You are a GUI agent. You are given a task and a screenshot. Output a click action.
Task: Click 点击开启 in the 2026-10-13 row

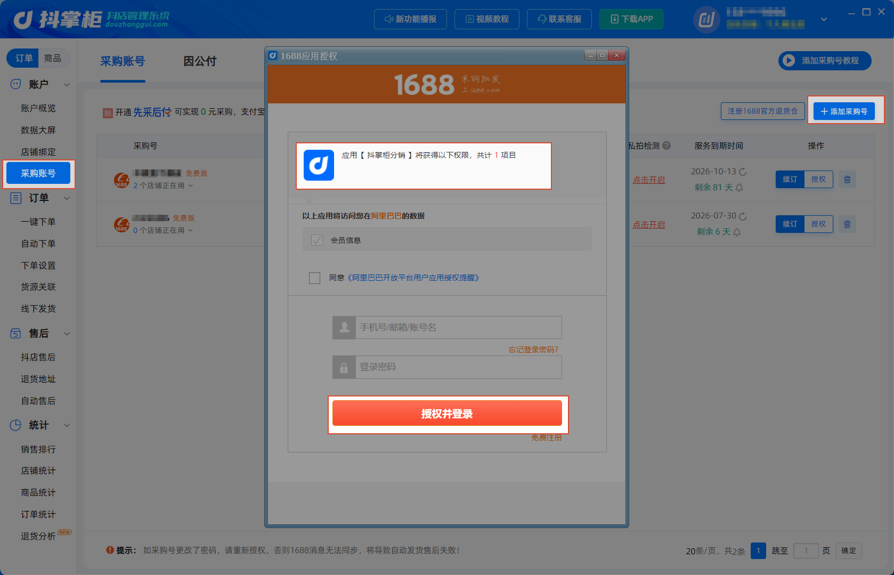tap(648, 180)
